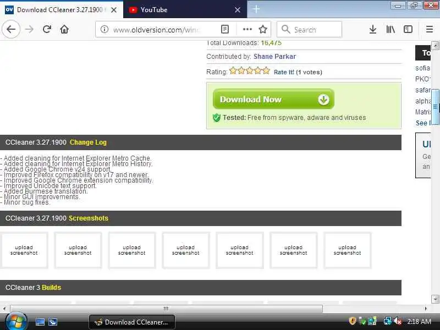
Task: Click the forward navigation arrow
Action: pyautogui.click(x=29, y=29)
